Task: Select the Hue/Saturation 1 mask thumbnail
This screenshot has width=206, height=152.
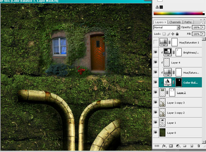Action: point(175,42)
